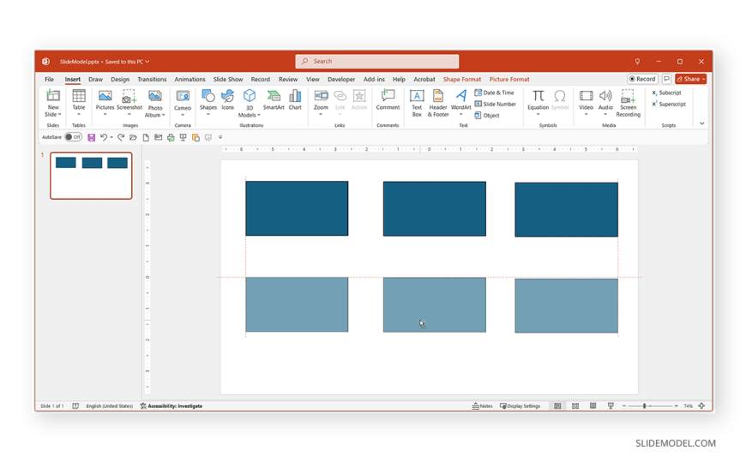Select slide 1 thumbnail
Image resolution: width=746 pixels, height=462 pixels.
(91, 176)
